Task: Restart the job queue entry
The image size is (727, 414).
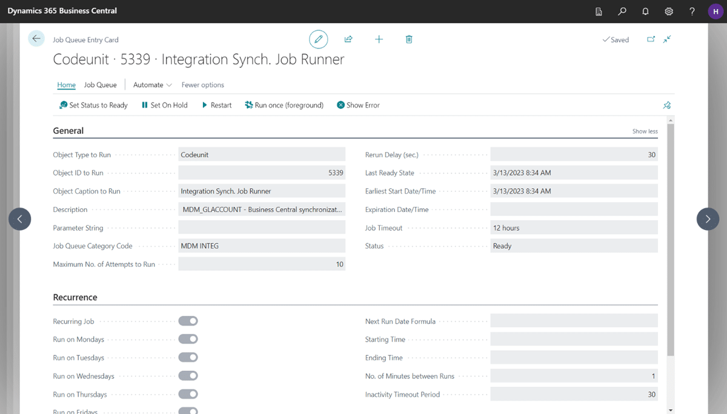Action: [x=216, y=105]
